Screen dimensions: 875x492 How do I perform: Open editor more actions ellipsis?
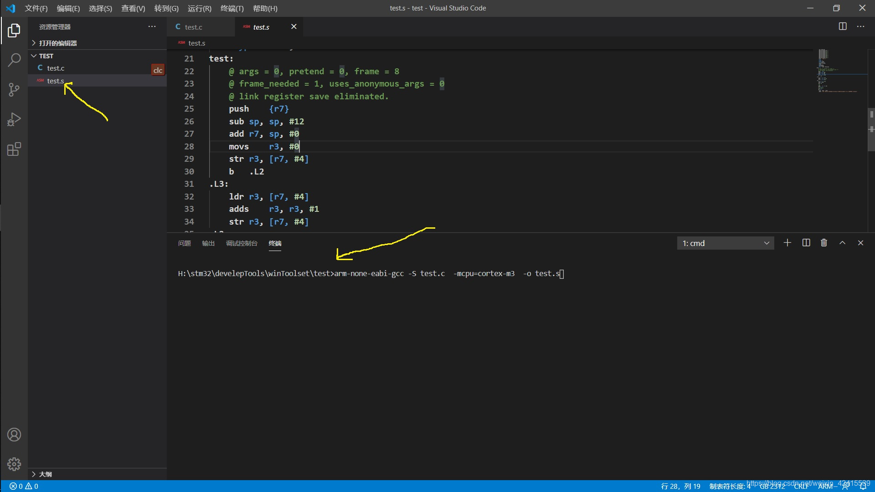coord(860,26)
